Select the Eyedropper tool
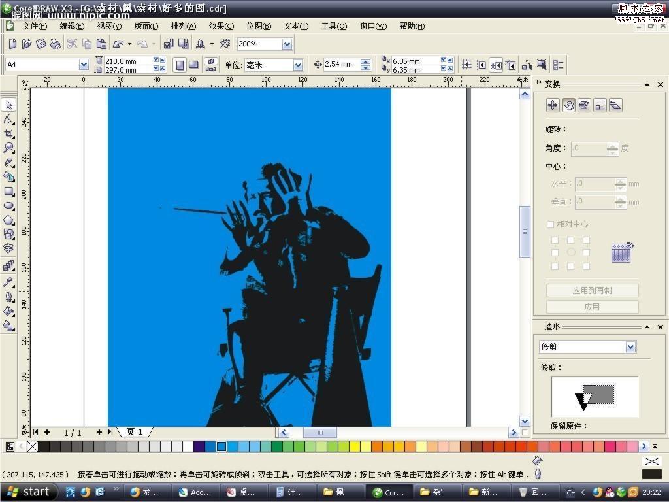Viewport: 669px width, 502px height. coord(9,282)
